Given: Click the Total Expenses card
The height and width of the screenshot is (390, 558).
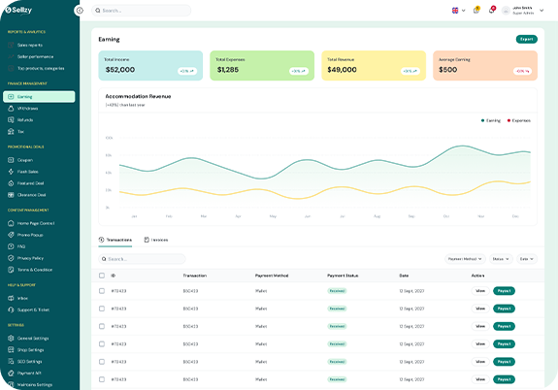Looking at the screenshot, I should (x=262, y=65).
